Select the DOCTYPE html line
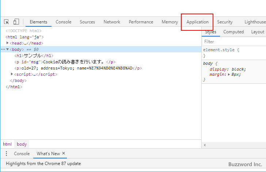Image resolution: width=266 pixels, height=172 pixels. pos(24,31)
